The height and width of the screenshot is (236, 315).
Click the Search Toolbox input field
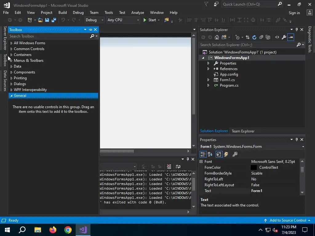coord(49,36)
